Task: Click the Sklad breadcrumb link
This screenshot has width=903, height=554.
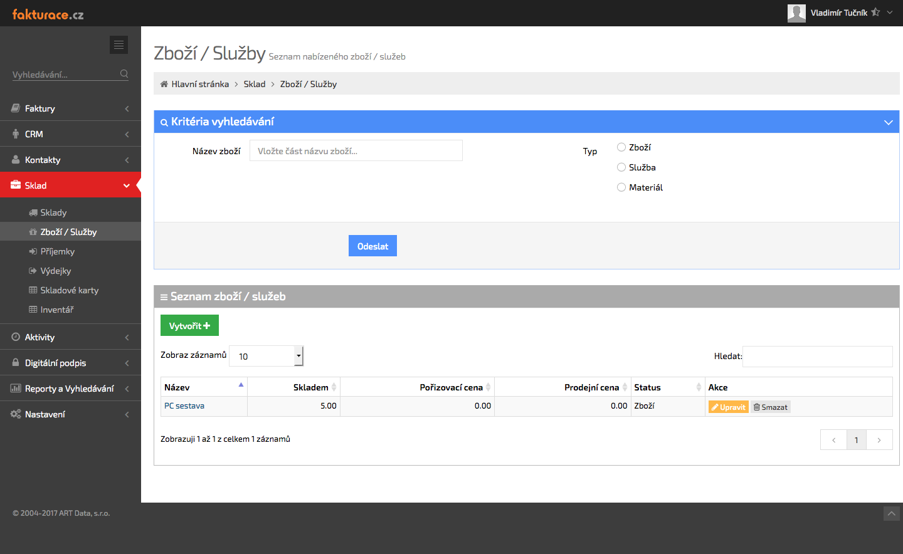Action: (255, 84)
